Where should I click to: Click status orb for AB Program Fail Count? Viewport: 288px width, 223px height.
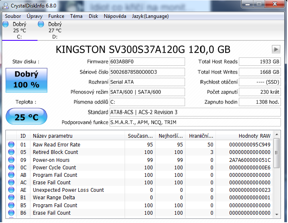[x=11, y=175]
